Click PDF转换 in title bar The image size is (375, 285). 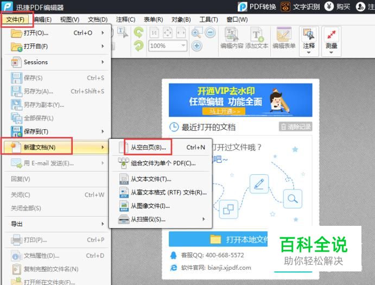tap(257, 7)
